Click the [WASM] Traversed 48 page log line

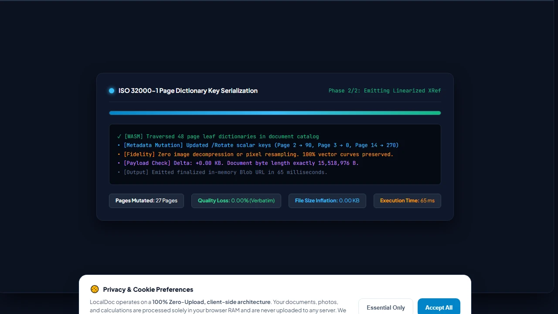coord(218,137)
